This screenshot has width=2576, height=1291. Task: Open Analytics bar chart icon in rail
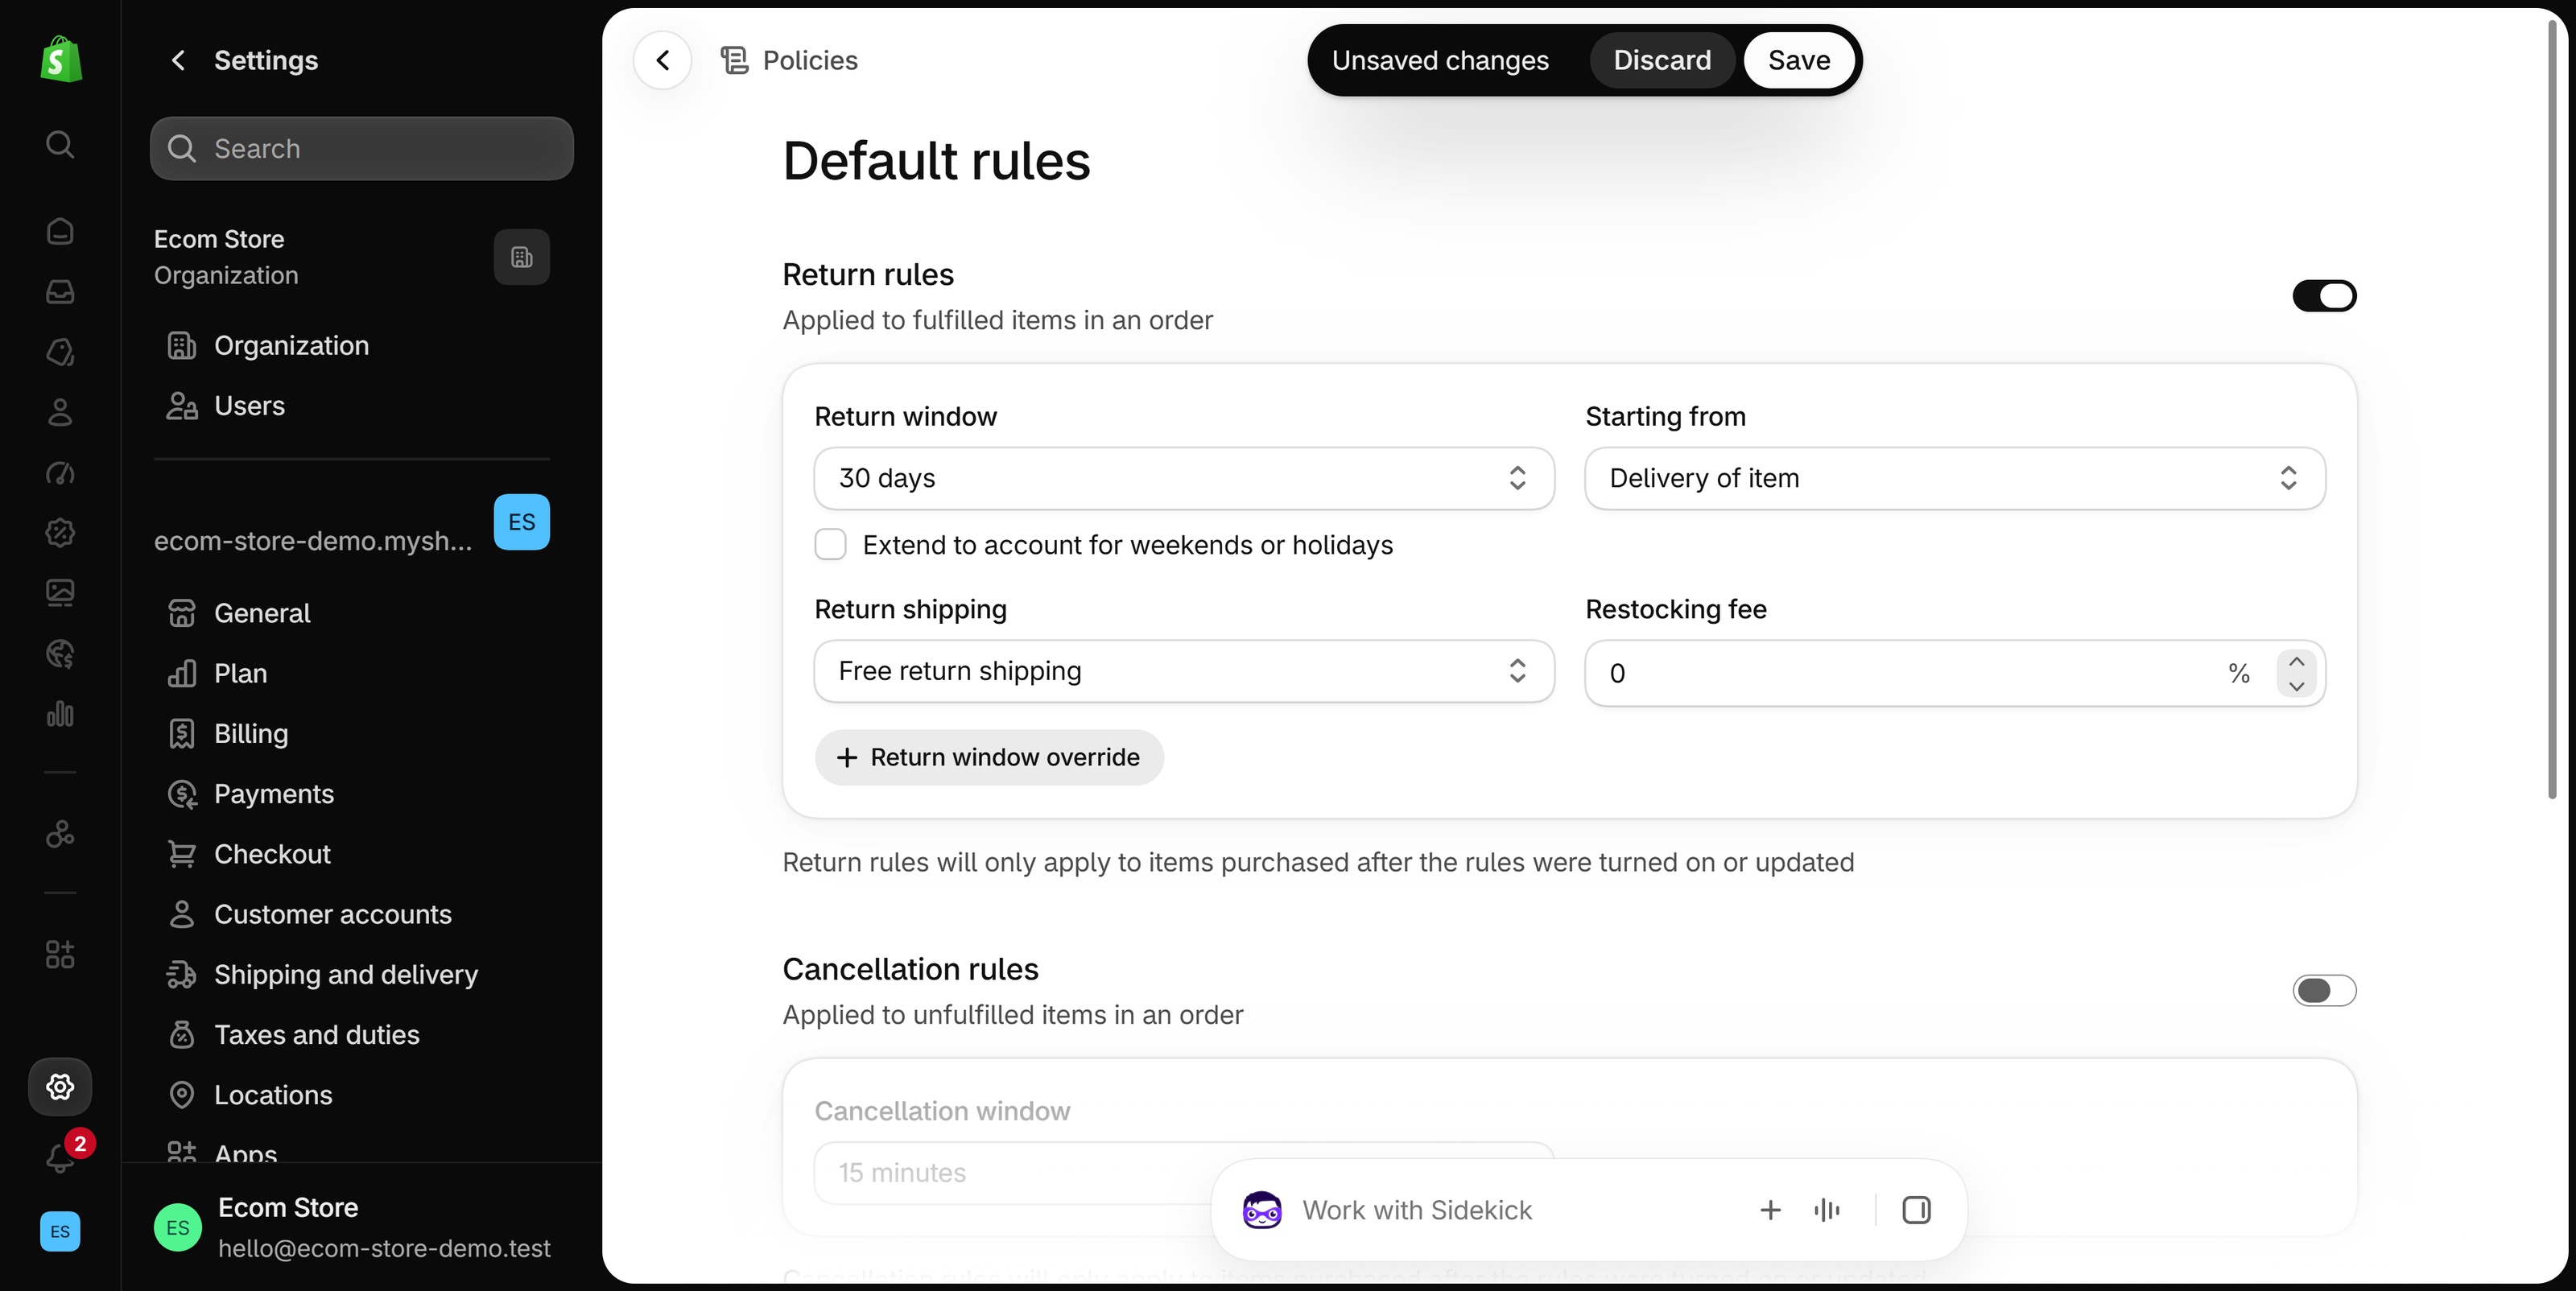(60, 714)
